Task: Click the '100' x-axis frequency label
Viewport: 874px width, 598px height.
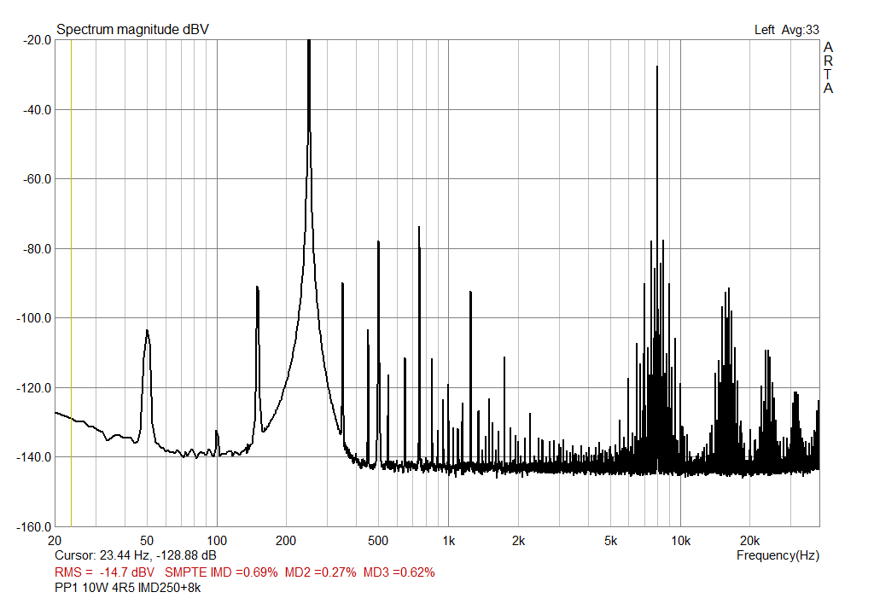Action: 217,541
